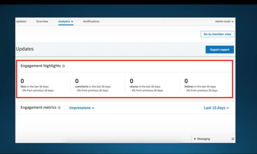Image resolution: width=257 pixels, height=154 pixels.
Task: Click the status dot beside Messaging
Action: (195, 139)
